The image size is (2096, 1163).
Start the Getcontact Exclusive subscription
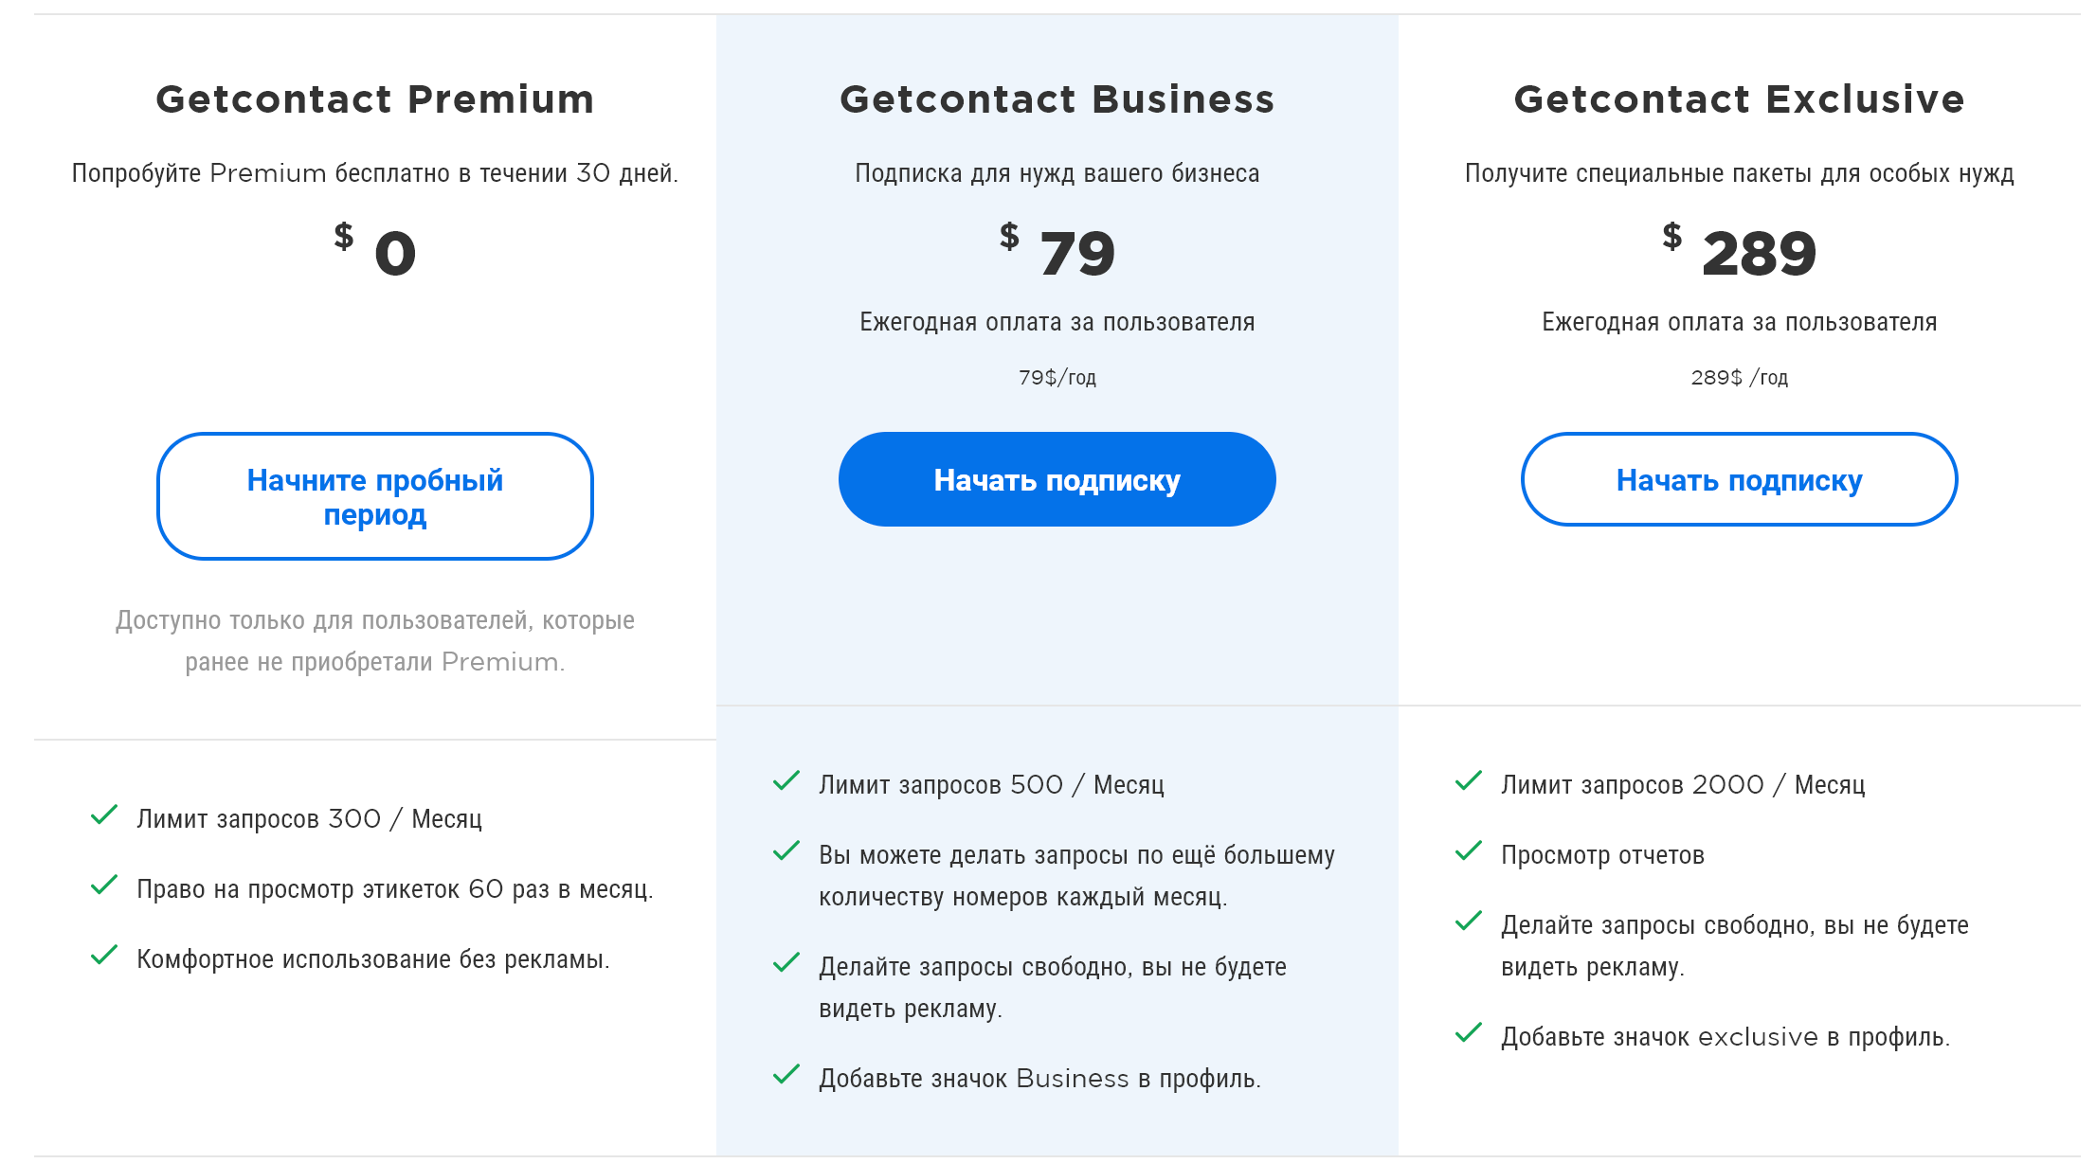click(1739, 479)
